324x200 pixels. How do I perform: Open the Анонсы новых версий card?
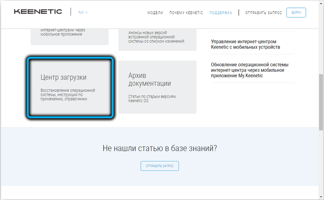(157, 37)
